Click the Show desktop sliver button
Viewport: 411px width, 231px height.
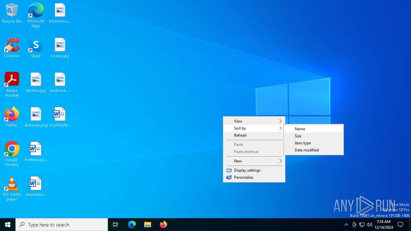point(410,225)
